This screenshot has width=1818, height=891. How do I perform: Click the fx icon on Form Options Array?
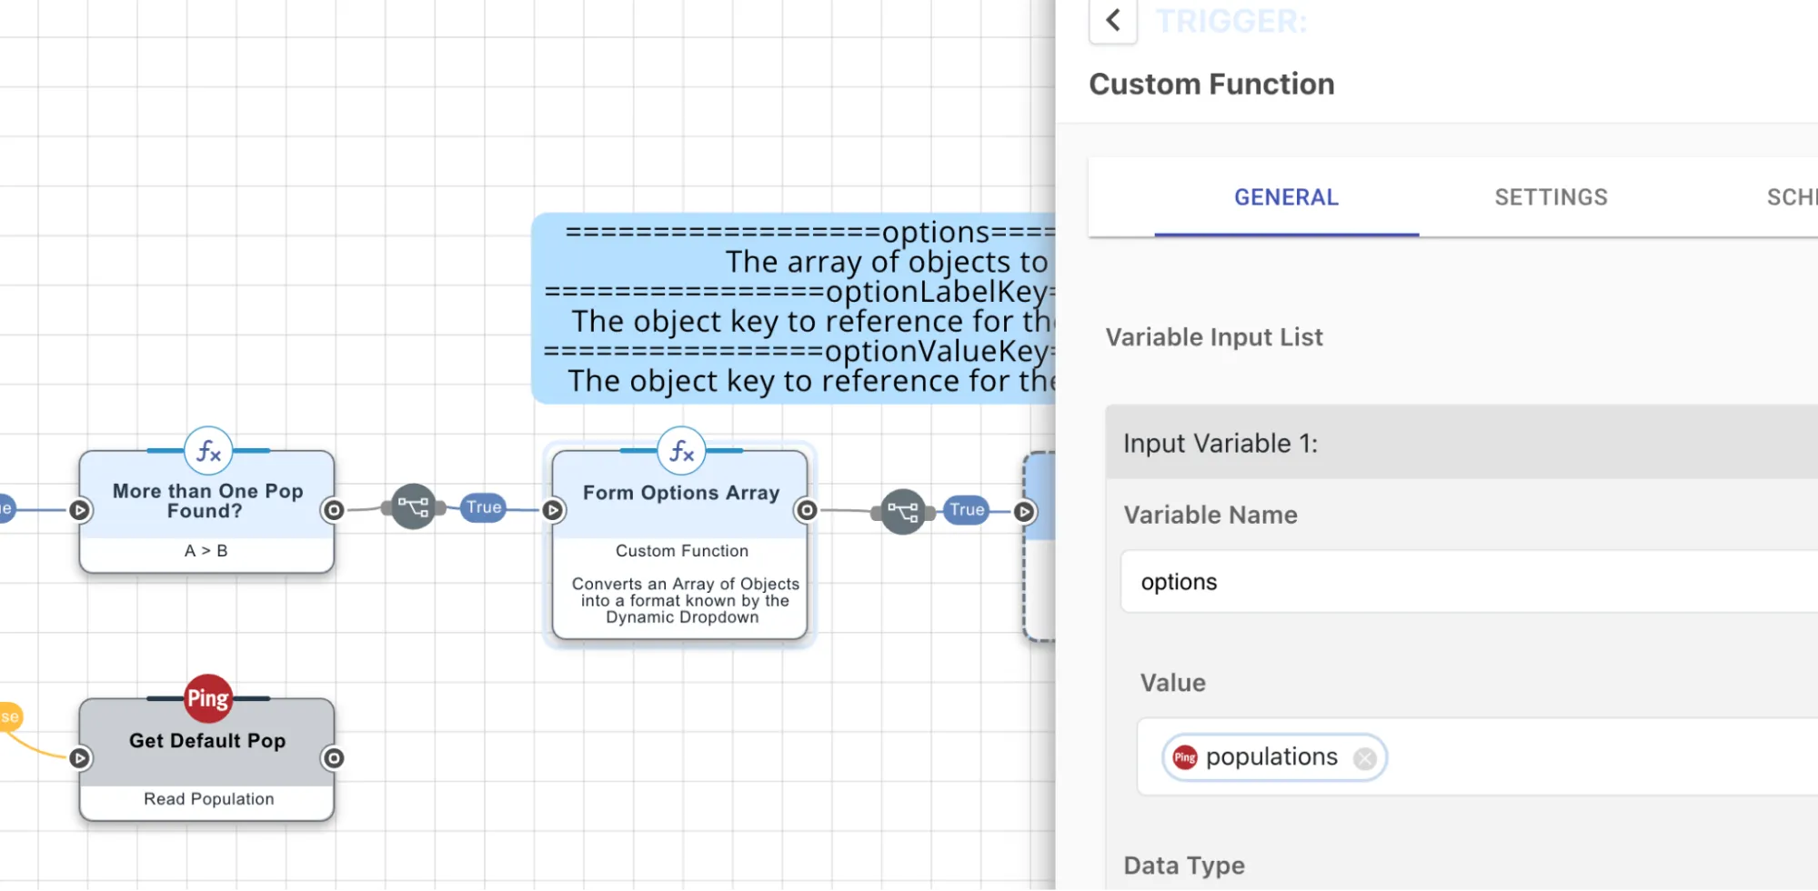(681, 451)
